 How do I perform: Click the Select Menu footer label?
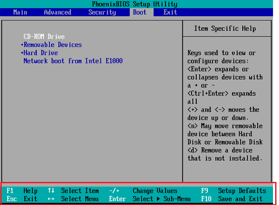tap(80, 199)
